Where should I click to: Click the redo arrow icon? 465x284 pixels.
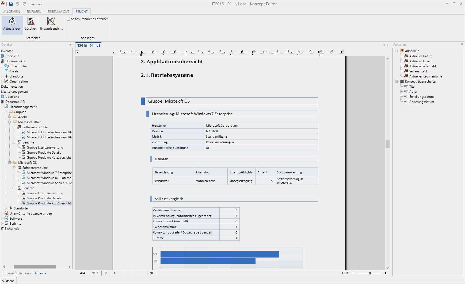pos(24,4)
